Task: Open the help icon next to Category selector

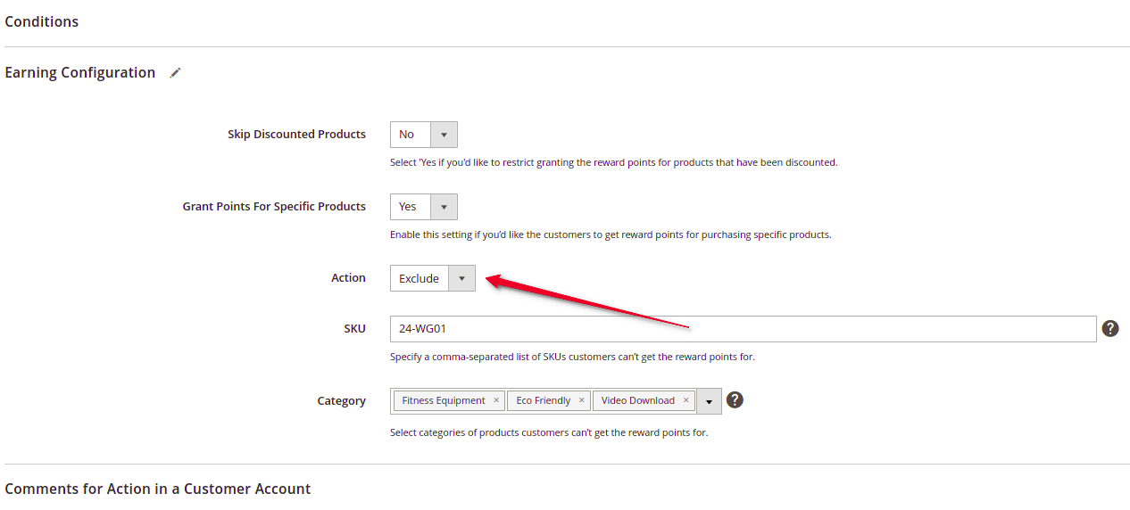Action: [735, 399]
